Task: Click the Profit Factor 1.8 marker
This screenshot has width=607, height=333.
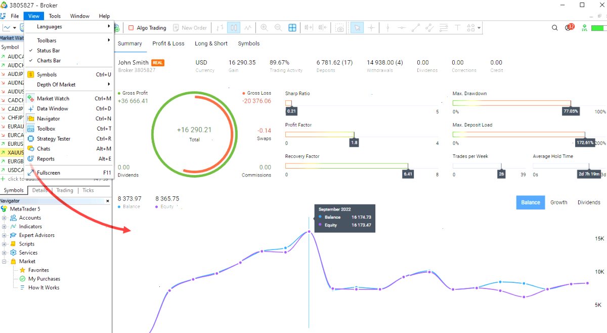Action: point(354,143)
